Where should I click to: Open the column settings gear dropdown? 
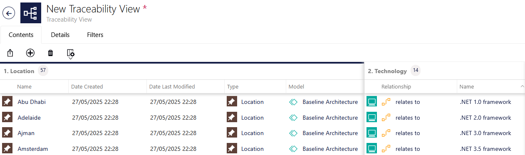(71, 54)
